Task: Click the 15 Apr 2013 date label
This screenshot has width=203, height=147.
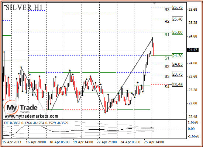Action: tap(12, 142)
